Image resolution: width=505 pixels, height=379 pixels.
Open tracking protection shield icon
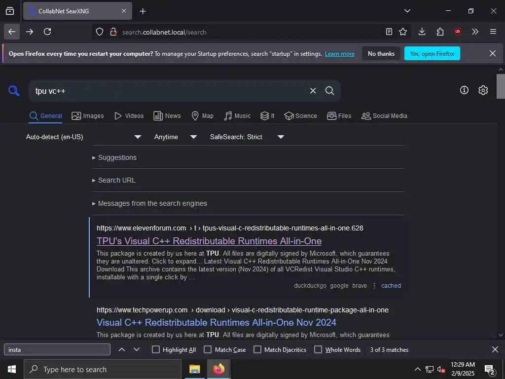pos(100,32)
